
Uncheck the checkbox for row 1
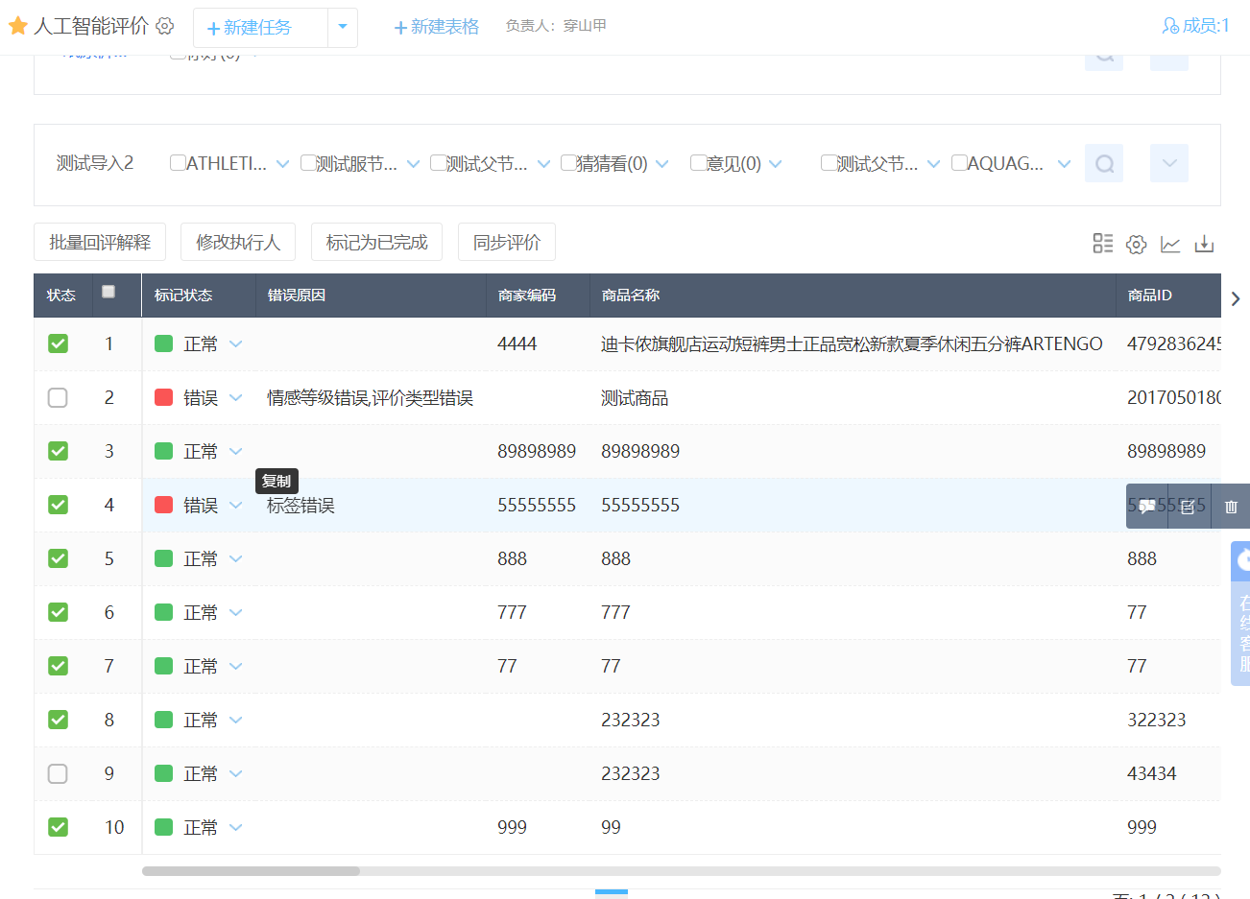click(58, 343)
